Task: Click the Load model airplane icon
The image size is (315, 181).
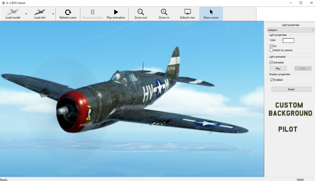Action: click(13, 12)
